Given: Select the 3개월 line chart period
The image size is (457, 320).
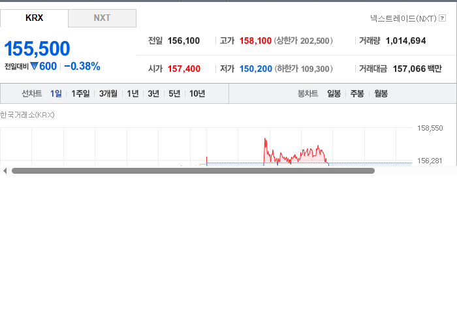Looking at the screenshot, I should [108, 93].
